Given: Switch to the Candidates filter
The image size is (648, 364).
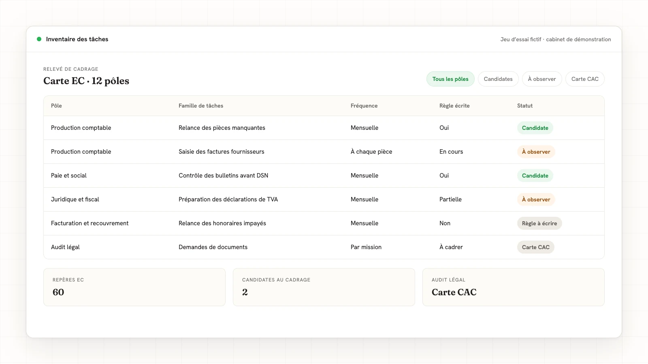Looking at the screenshot, I should pos(498,79).
